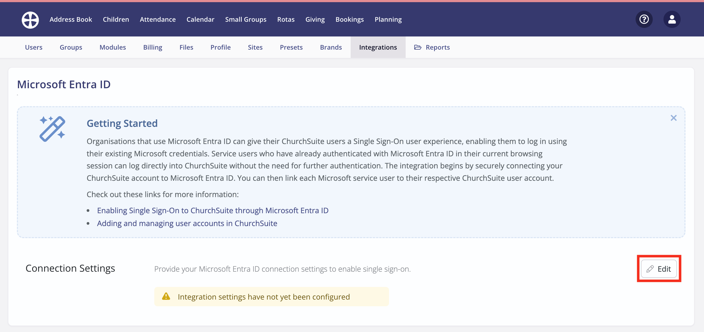Dismiss the Getting Started panel
704x332 pixels.
(x=673, y=118)
